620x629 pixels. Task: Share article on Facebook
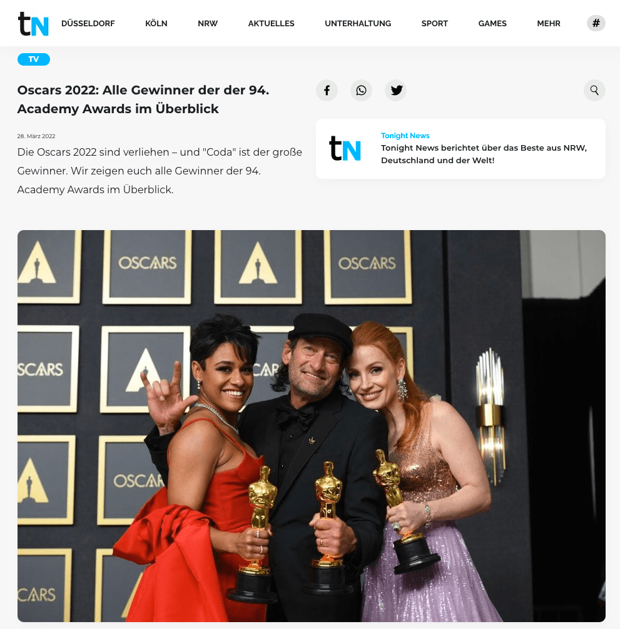pos(327,90)
